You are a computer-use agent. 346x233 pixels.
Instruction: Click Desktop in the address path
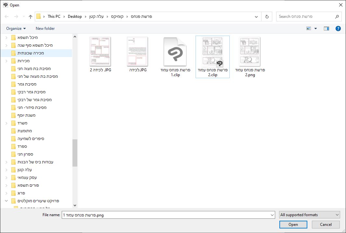pos(75,17)
